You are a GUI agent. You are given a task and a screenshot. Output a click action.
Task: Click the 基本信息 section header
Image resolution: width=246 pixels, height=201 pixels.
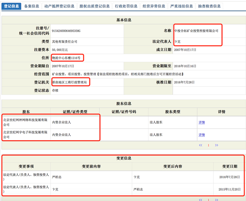coord(124,20)
